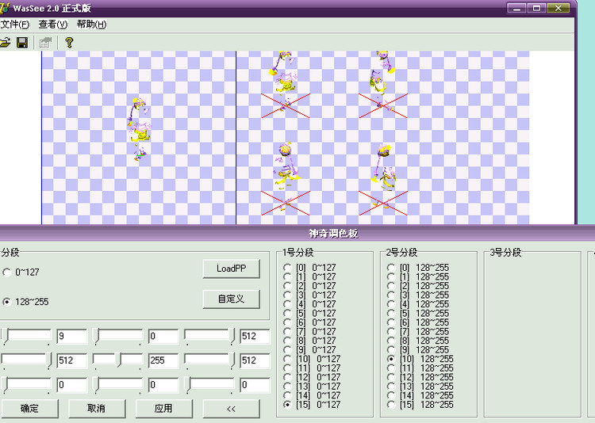This screenshot has height=423, width=595.
Task: Select [15] 128~255 in 2号分段
Action: pos(420,405)
